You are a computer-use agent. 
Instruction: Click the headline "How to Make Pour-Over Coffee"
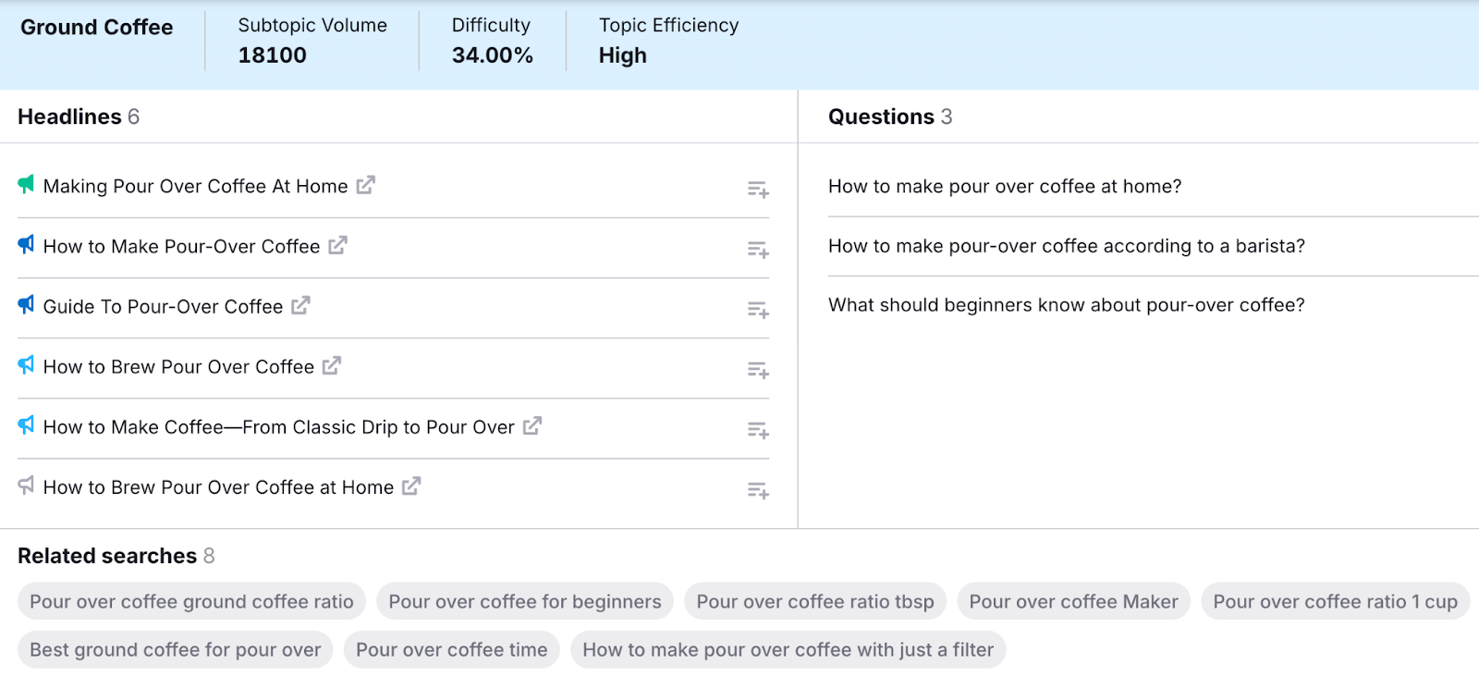182,246
